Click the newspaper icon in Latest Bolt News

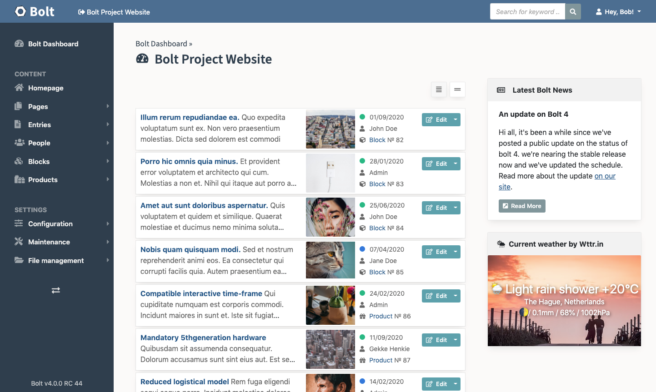point(501,90)
